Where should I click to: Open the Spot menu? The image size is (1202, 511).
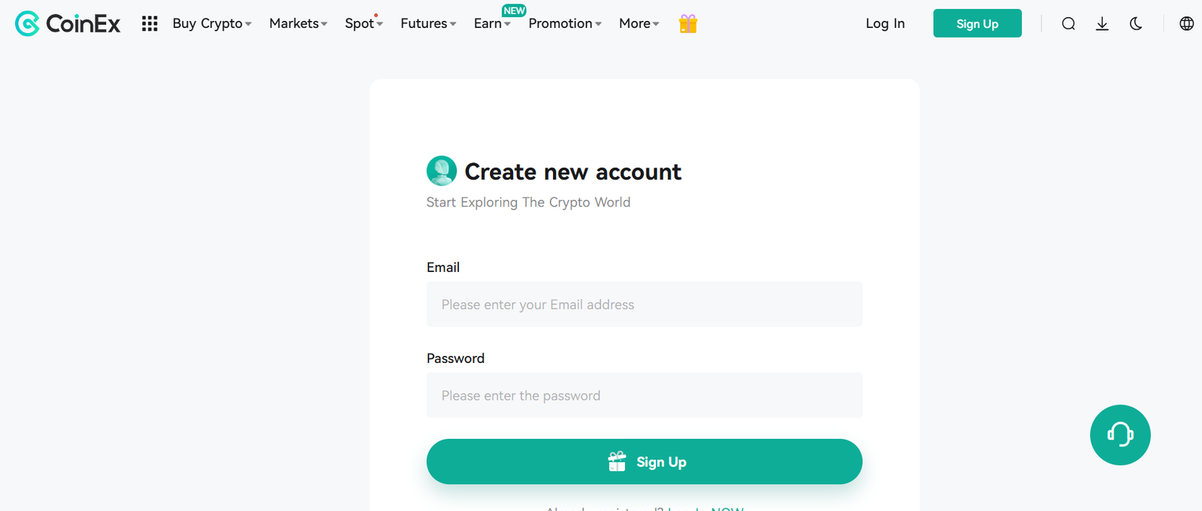tap(364, 24)
